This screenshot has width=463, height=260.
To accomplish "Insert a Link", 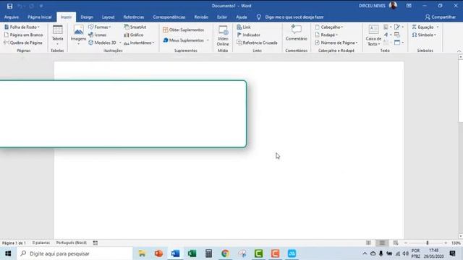I will tap(244, 27).
